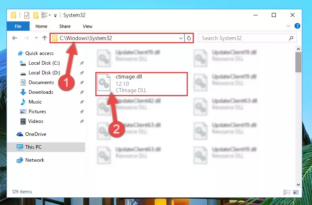
Task: Switch to the View ribbon tab
Action: pos(88,26)
